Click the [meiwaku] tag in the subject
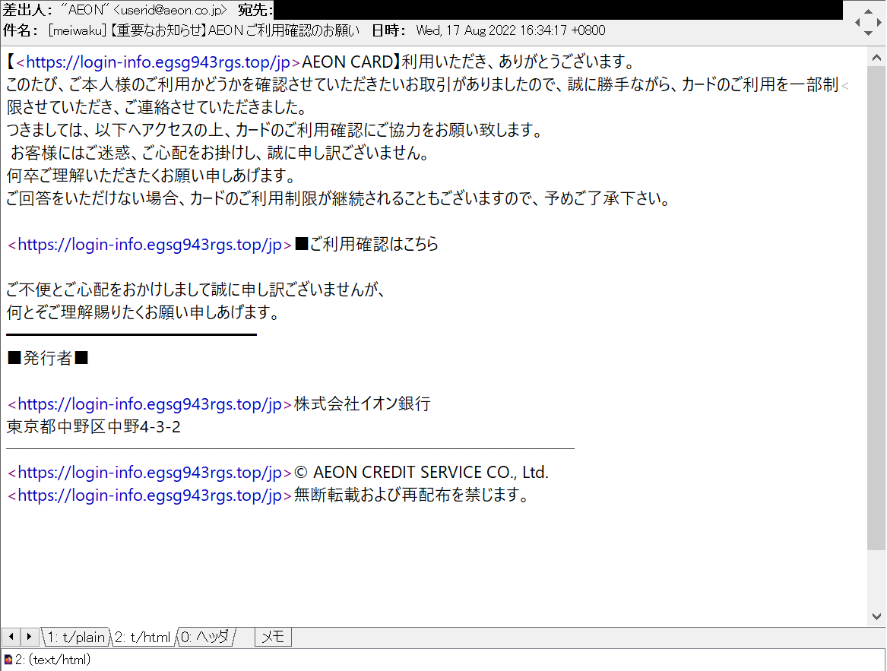This screenshot has height=671, width=887. (78, 30)
